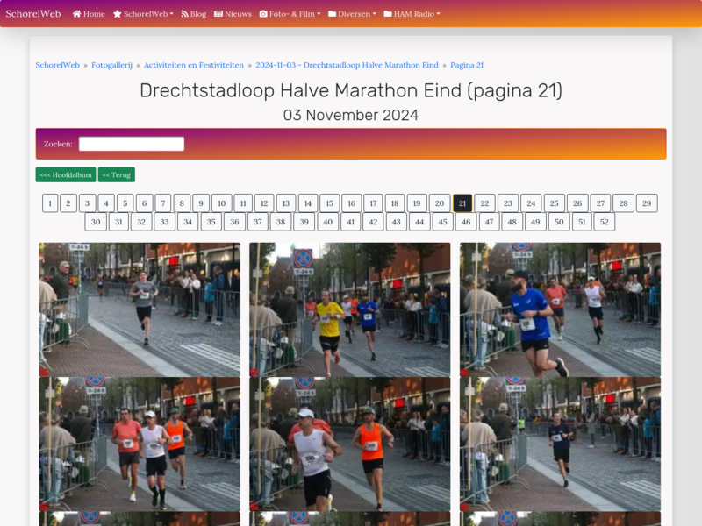This screenshot has width=702, height=526.
Task: Select gallery page 47
Action: 490,222
